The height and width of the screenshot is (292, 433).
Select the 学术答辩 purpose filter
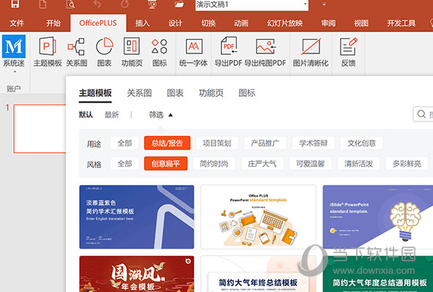pos(313,143)
